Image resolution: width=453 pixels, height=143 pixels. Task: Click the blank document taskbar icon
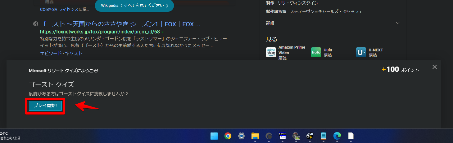(351, 136)
